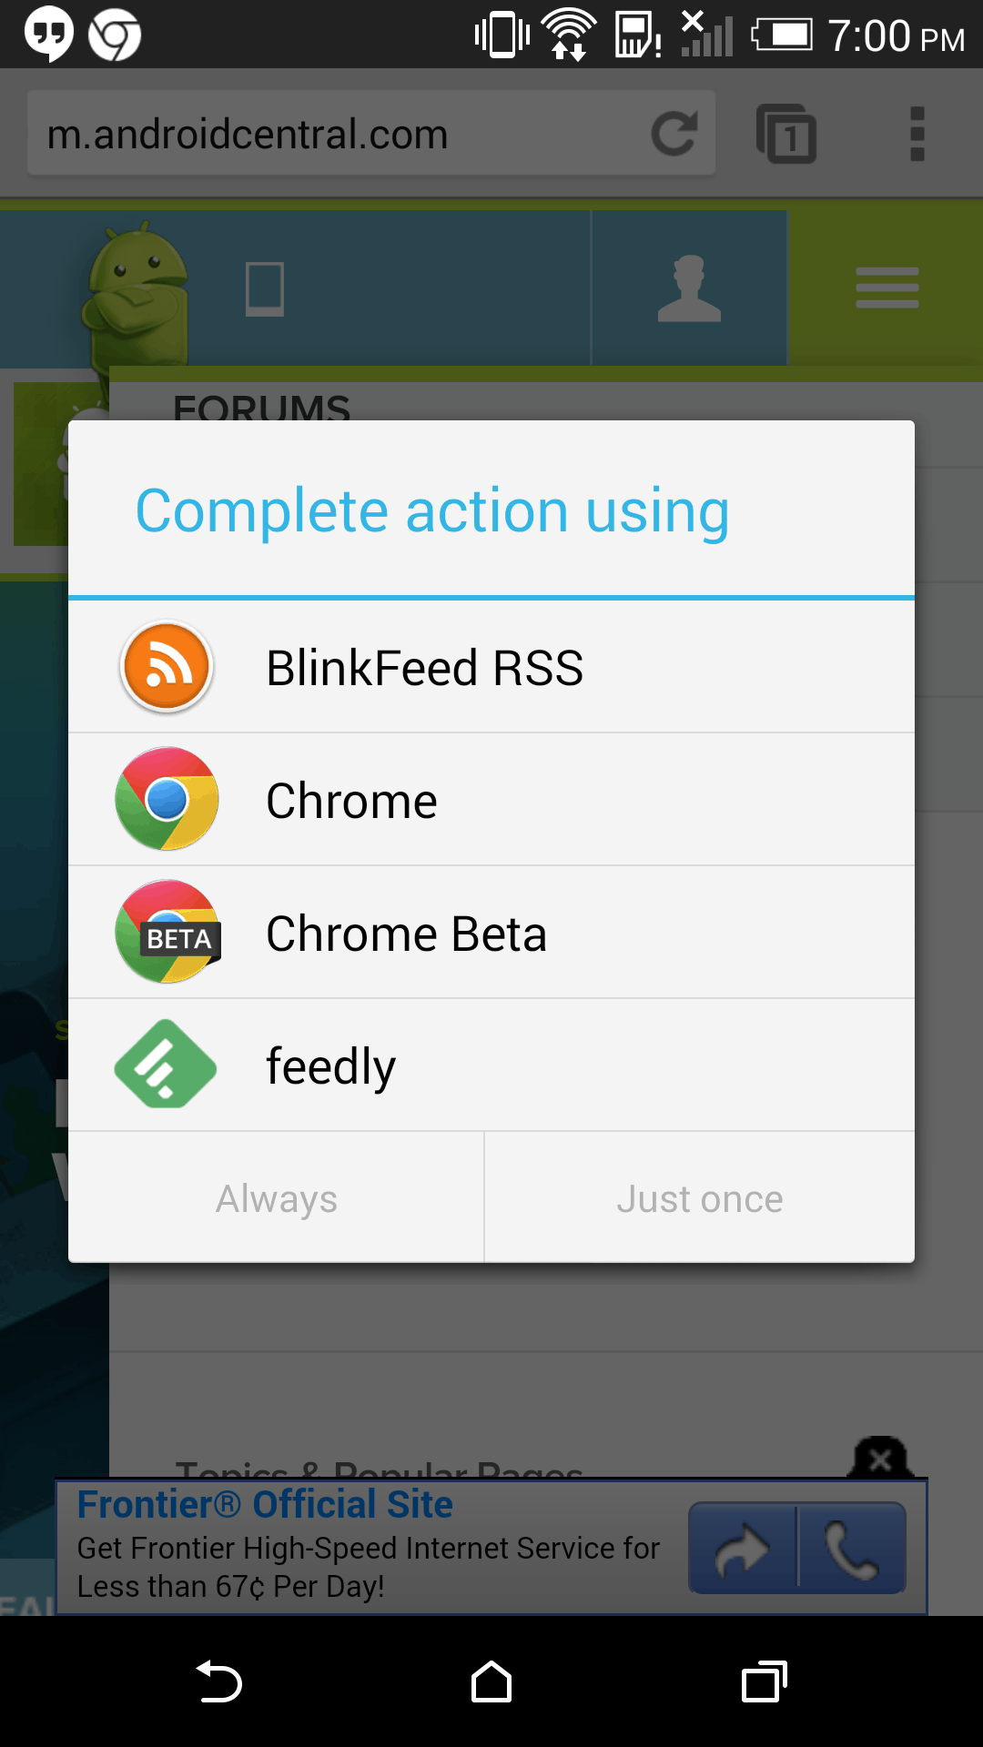Tap the phone call icon in ad

click(852, 1549)
